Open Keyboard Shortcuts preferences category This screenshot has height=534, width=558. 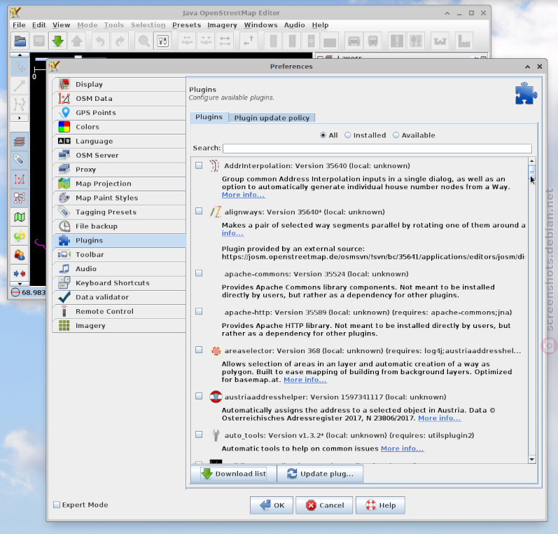tap(119, 283)
